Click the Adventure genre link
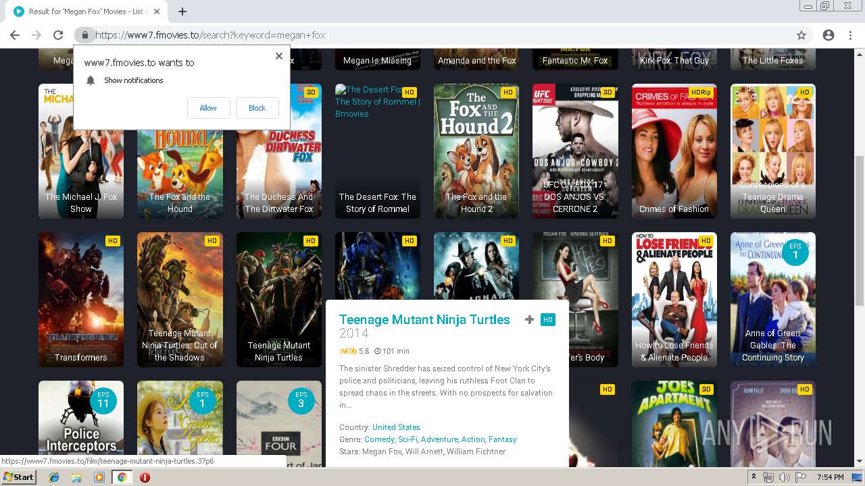 439,439
